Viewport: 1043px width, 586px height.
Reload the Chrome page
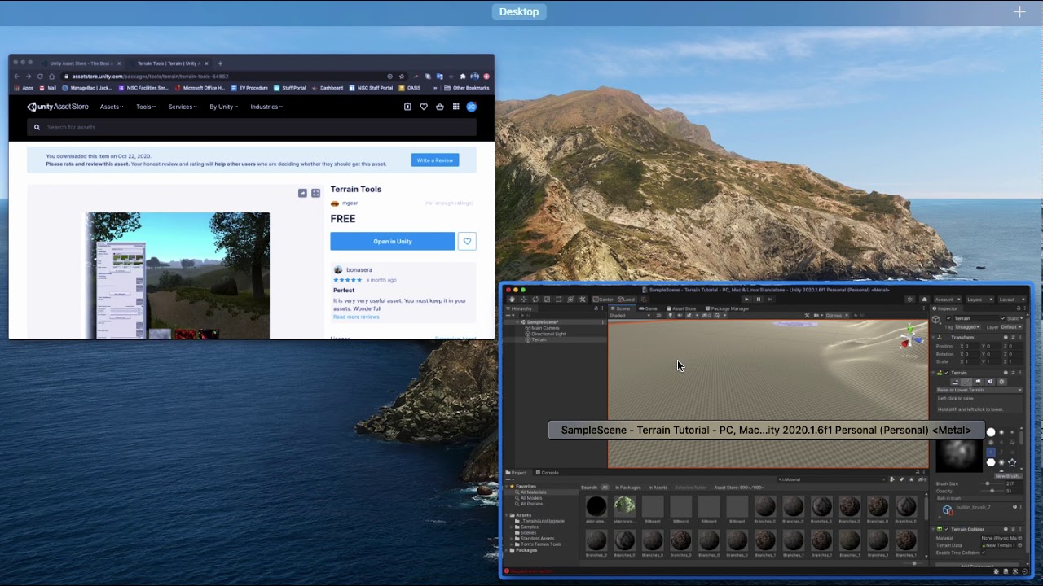40,77
